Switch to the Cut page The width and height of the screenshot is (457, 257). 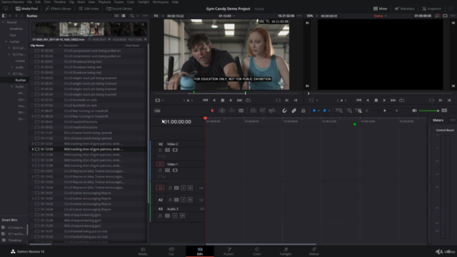click(x=171, y=251)
